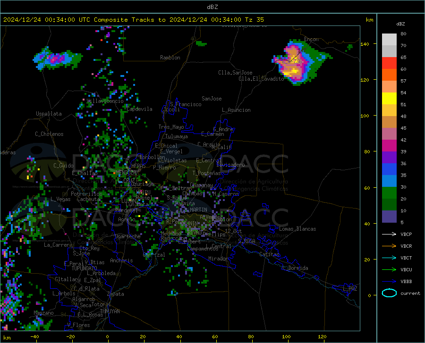Pick the gold 48-51 dBZ swatch
Image resolution: width=425 pixels, height=343 pixels.
pyautogui.click(x=389, y=110)
